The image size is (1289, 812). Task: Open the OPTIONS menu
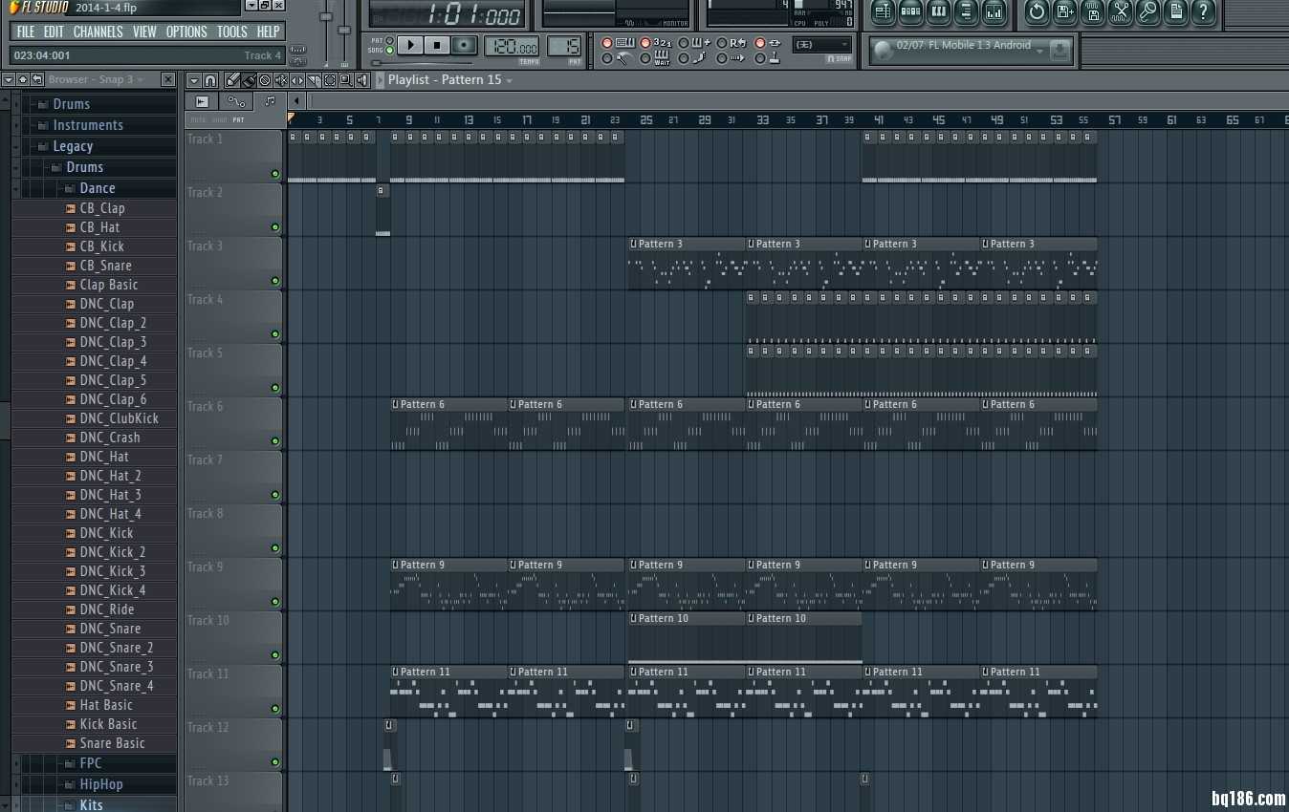pyautogui.click(x=186, y=32)
